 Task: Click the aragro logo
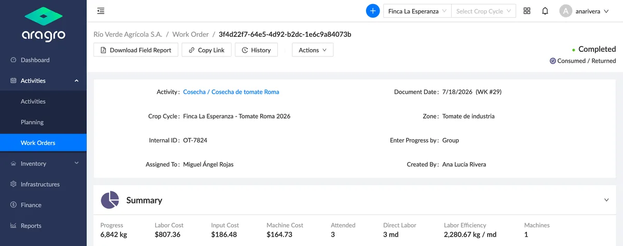click(x=43, y=24)
